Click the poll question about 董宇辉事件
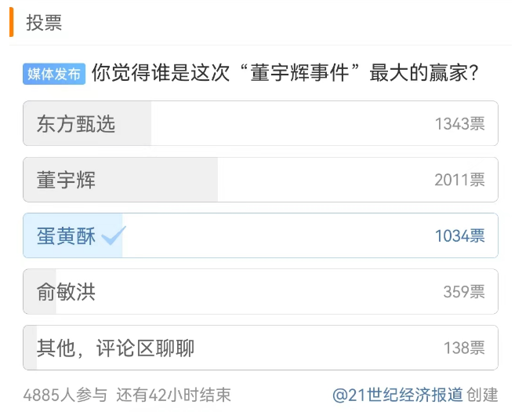Viewport: 515px width, 412px height. pyautogui.click(x=285, y=75)
